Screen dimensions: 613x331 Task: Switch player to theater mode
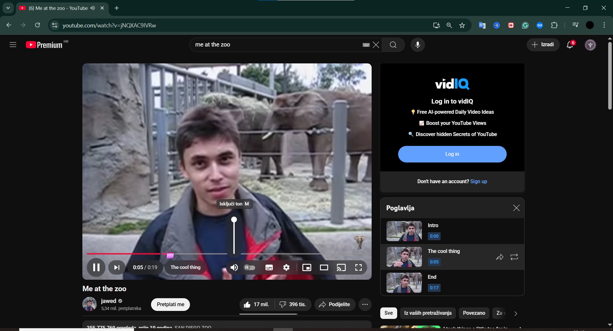(x=324, y=268)
